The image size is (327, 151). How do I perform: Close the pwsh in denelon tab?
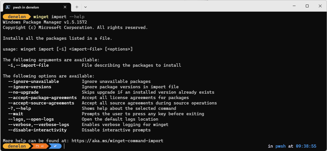65,7
